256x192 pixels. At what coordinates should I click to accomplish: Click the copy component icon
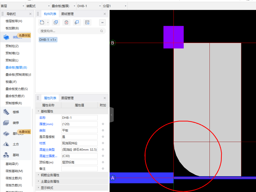click(x=56, y=22)
